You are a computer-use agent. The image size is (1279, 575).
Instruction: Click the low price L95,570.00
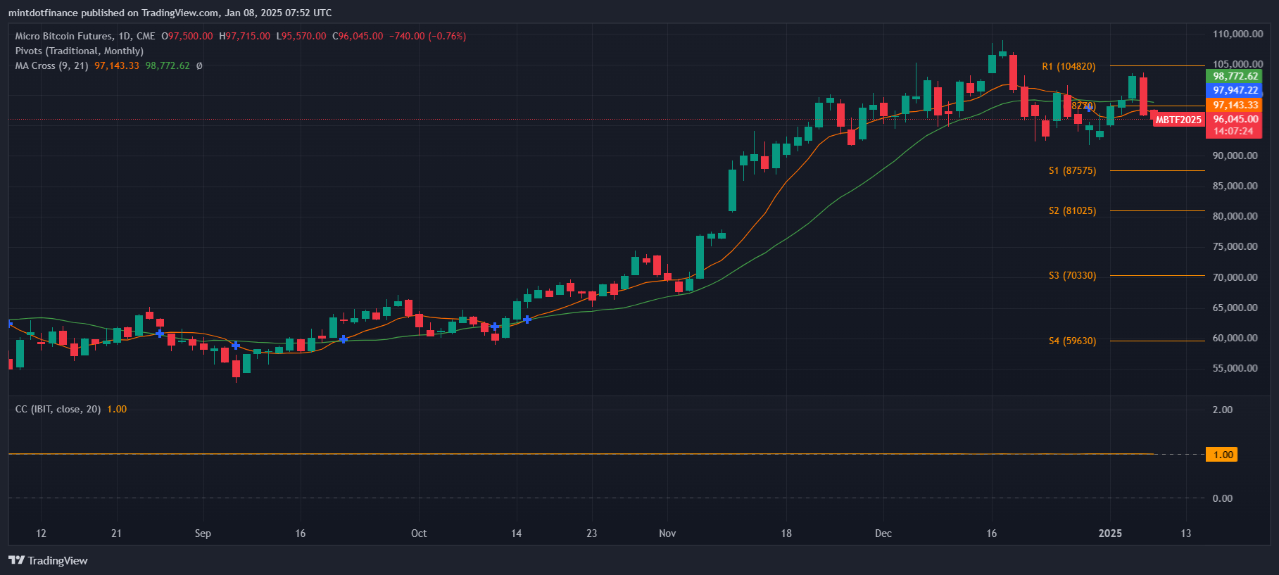point(301,36)
